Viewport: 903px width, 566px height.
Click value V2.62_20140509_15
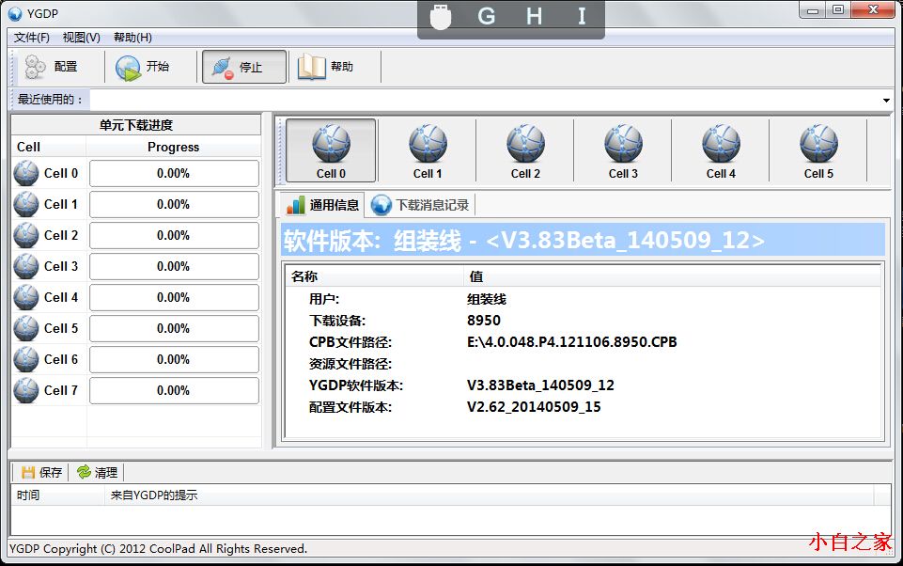pos(534,407)
